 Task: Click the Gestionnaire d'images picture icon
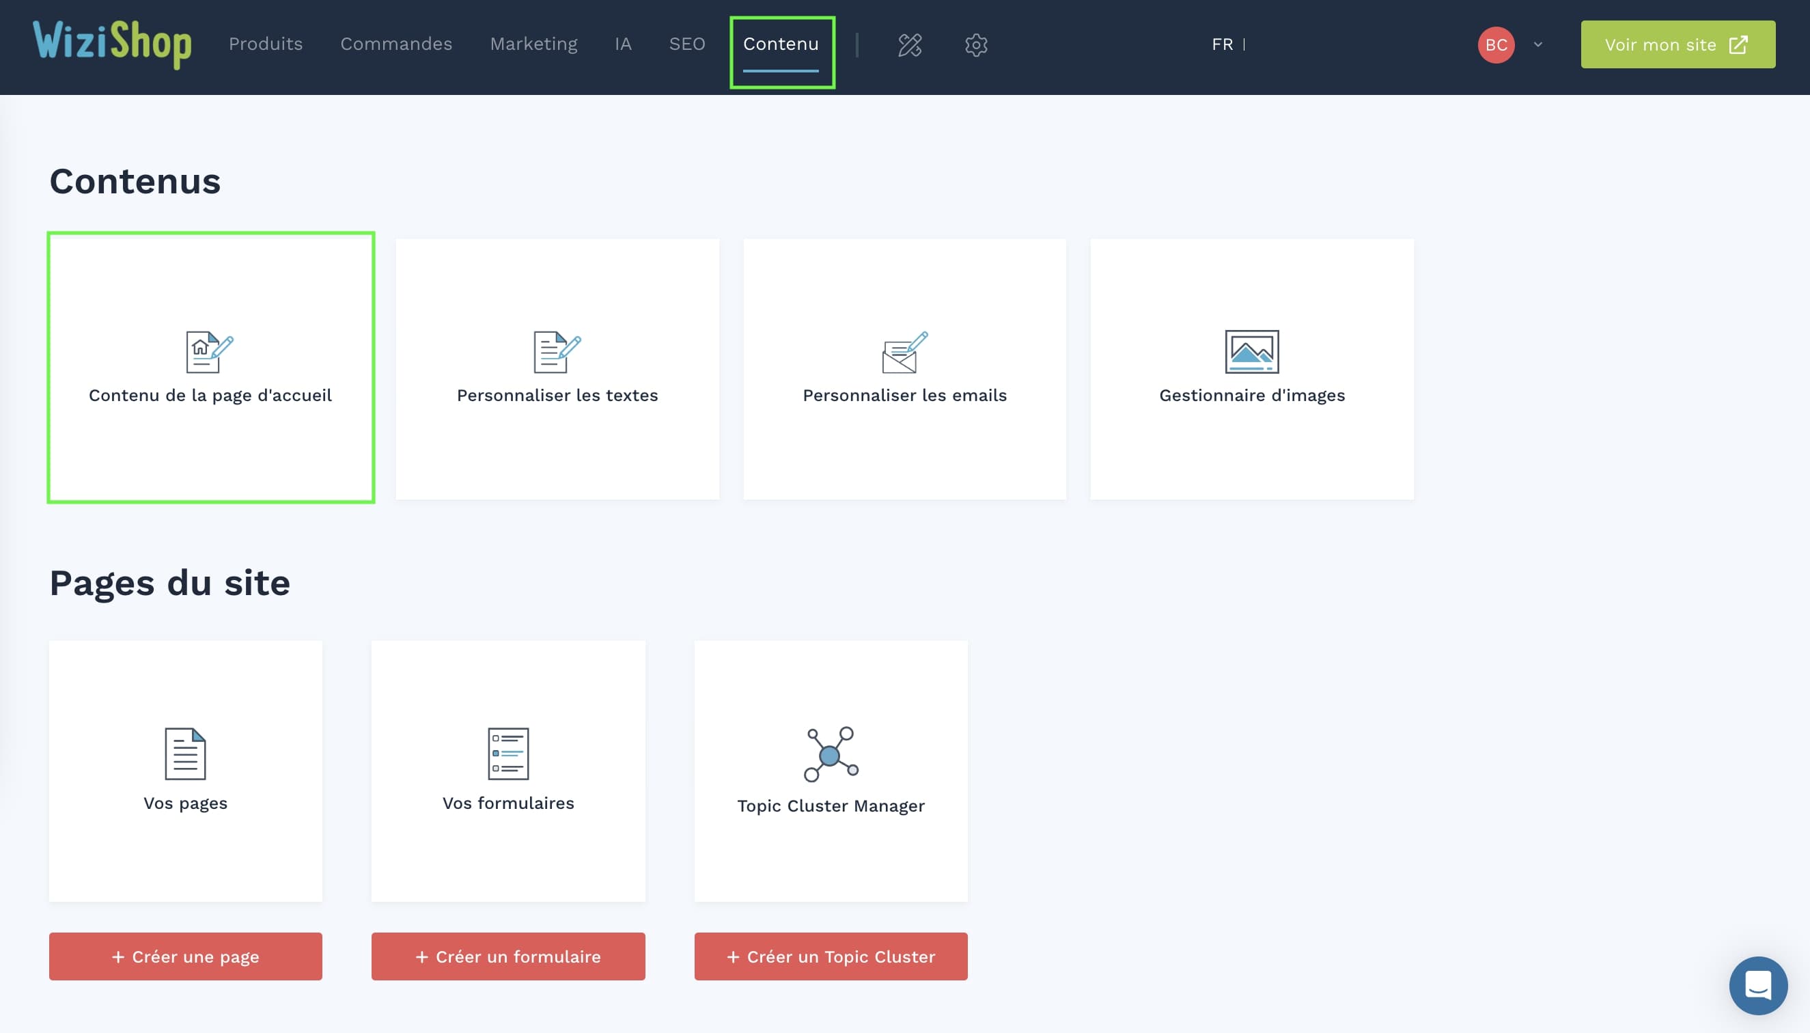(1252, 352)
